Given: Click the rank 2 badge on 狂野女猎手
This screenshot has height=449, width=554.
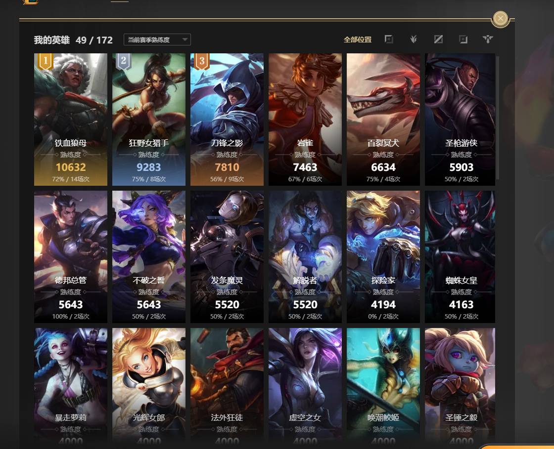Looking at the screenshot, I should 123,61.
